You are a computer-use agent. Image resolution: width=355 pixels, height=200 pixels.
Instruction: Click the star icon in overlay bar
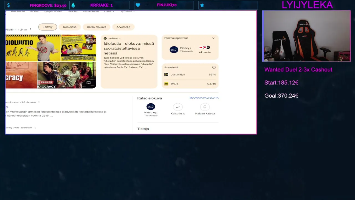[x=202, y=5]
